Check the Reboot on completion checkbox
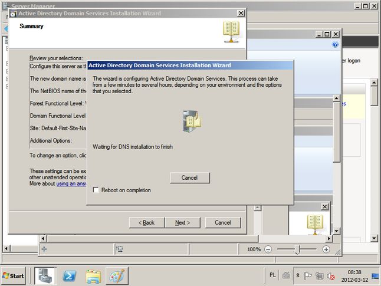The image size is (381, 286). pyautogui.click(x=96, y=190)
